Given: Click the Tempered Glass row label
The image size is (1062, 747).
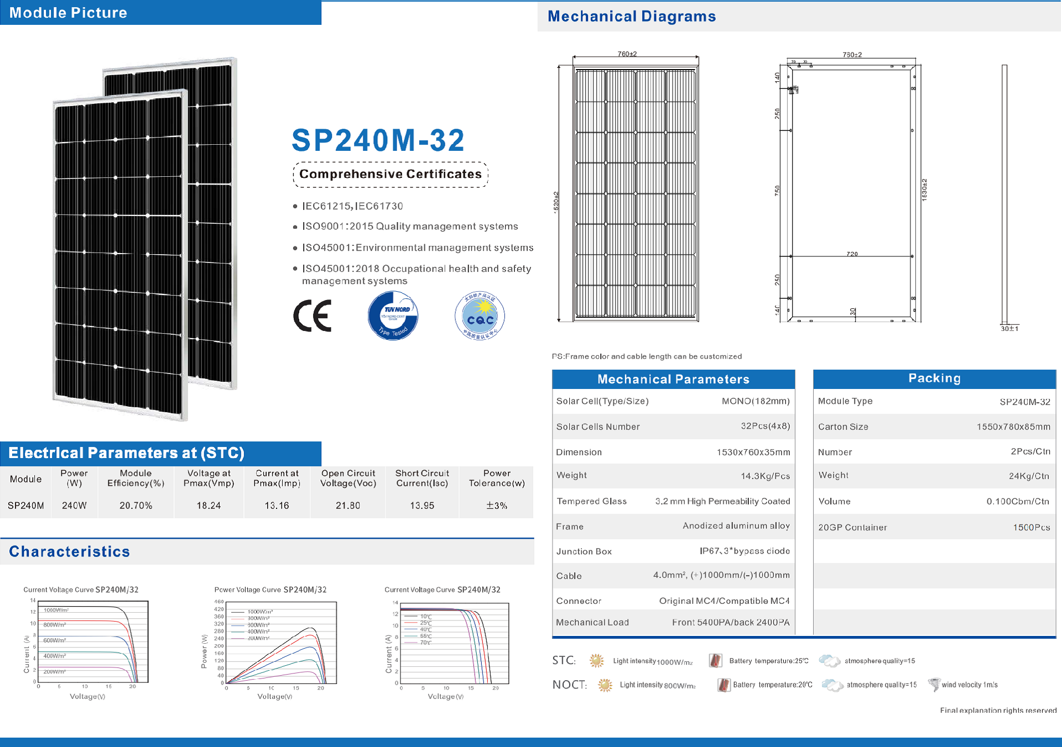Looking at the screenshot, I should pyautogui.click(x=591, y=501).
